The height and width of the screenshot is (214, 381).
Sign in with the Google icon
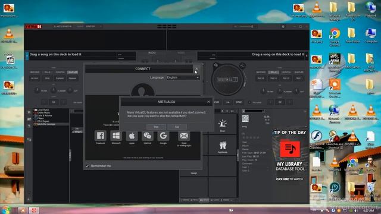click(163, 136)
